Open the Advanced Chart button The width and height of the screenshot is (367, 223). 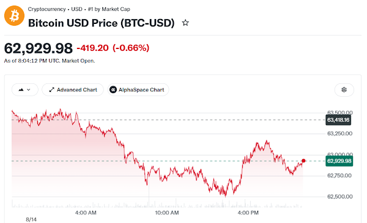[73, 90]
